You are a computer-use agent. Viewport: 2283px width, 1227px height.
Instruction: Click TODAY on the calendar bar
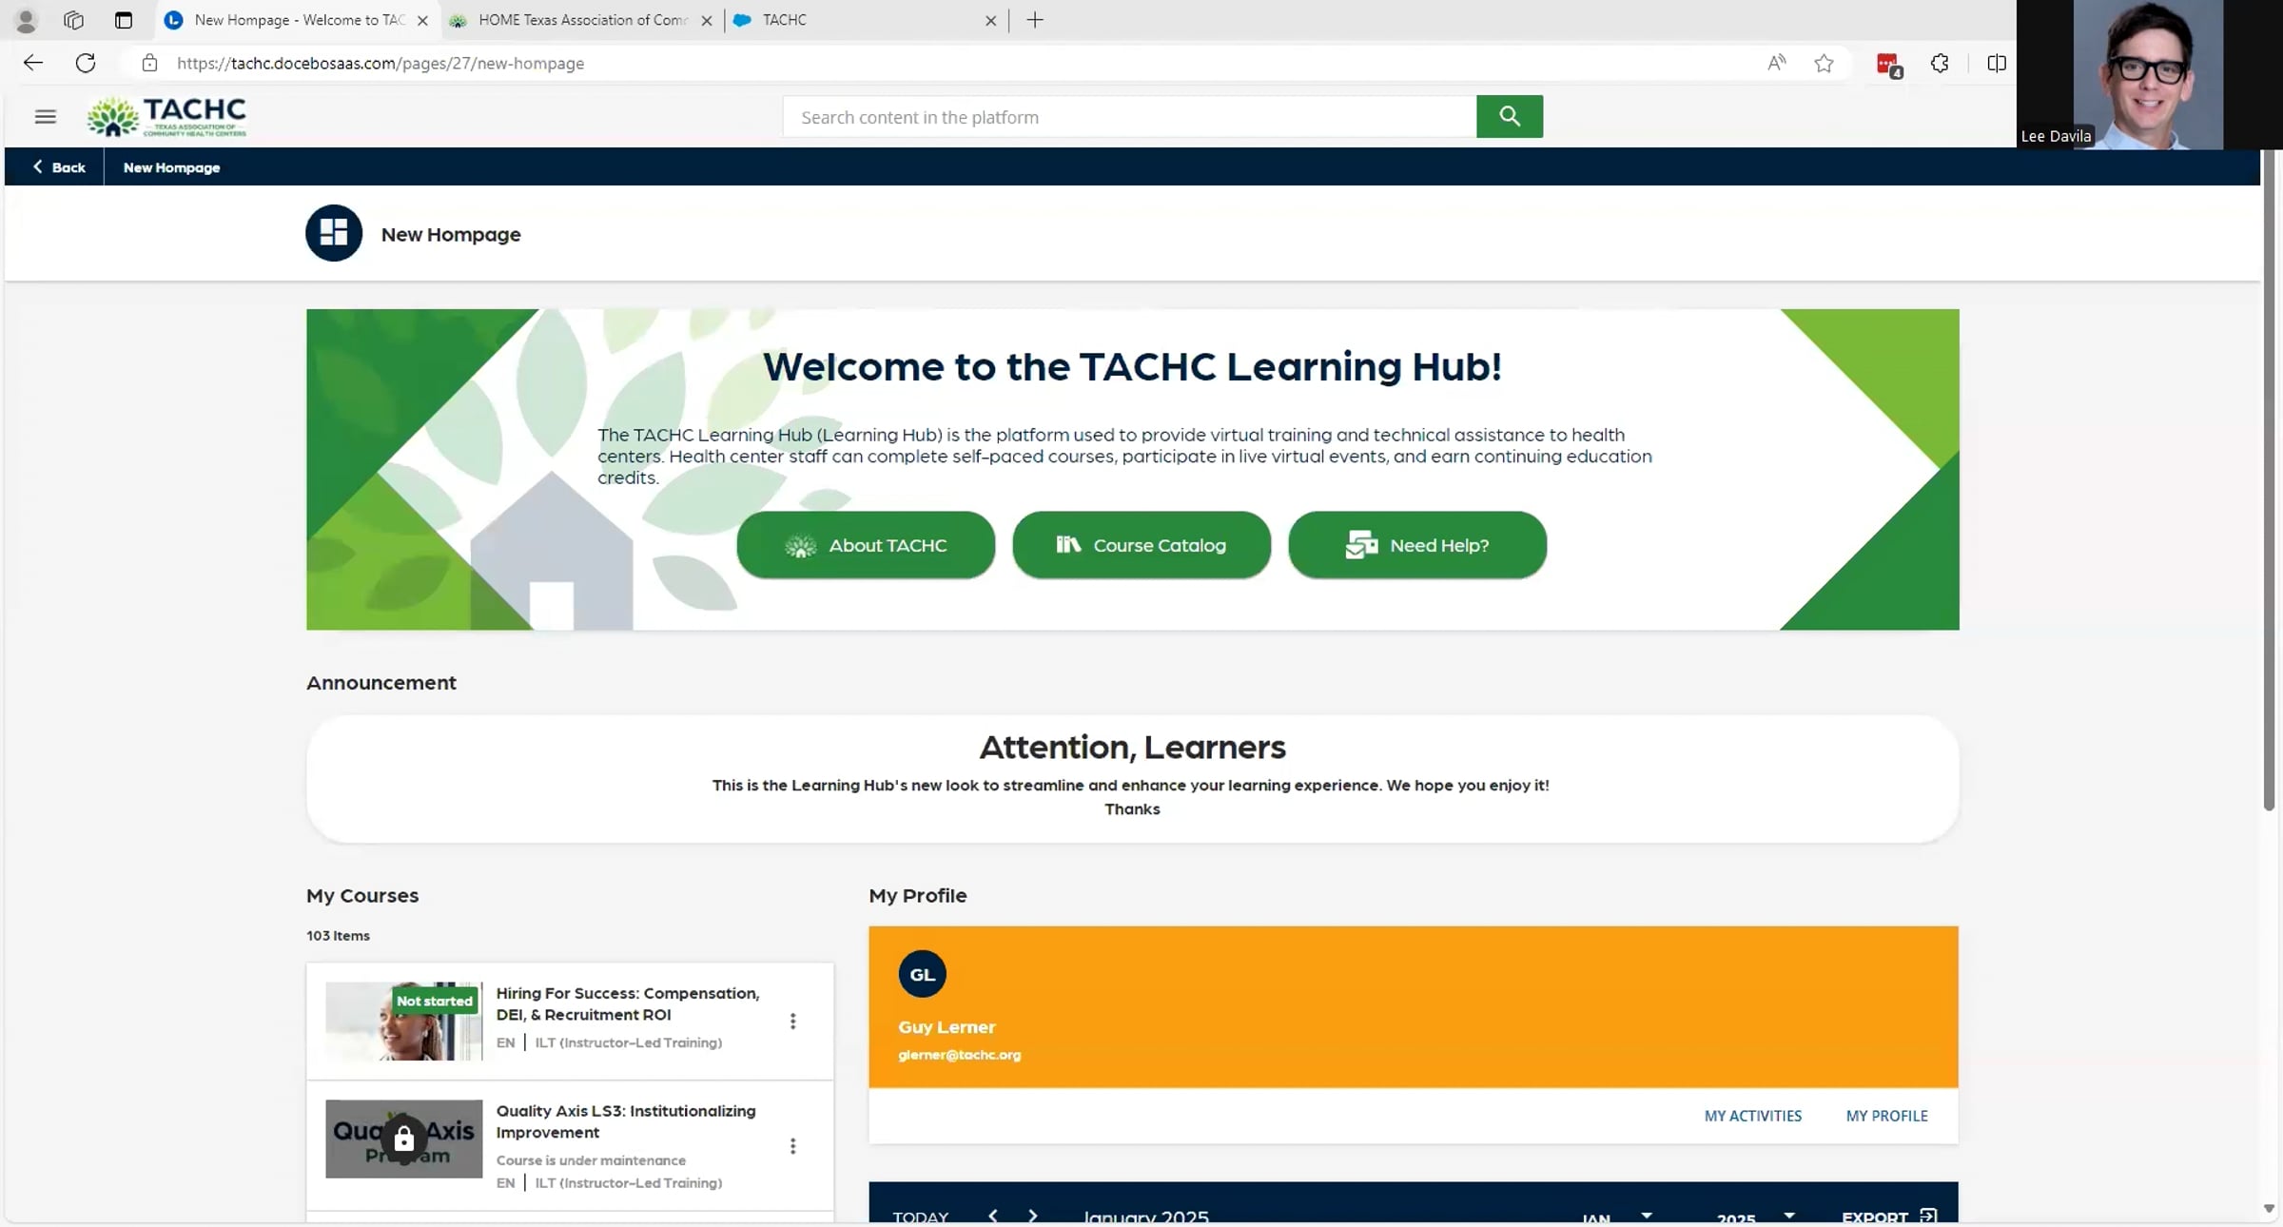pyautogui.click(x=920, y=1216)
